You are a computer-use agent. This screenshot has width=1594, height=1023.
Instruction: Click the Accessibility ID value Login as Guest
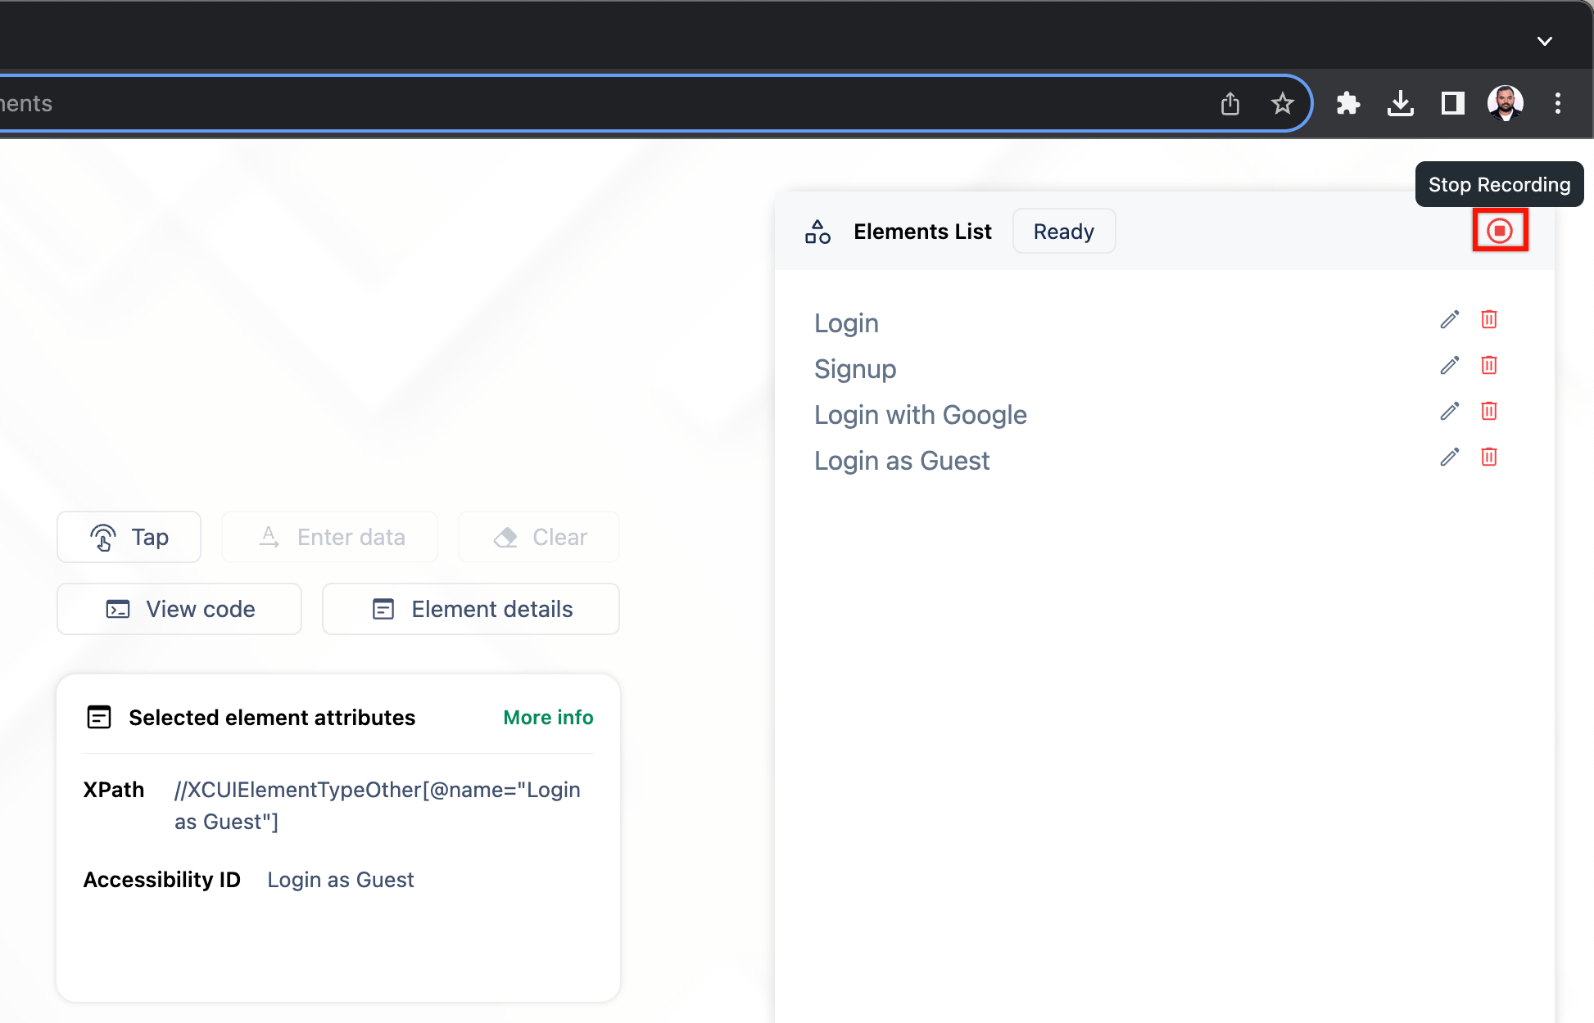click(x=341, y=880)
